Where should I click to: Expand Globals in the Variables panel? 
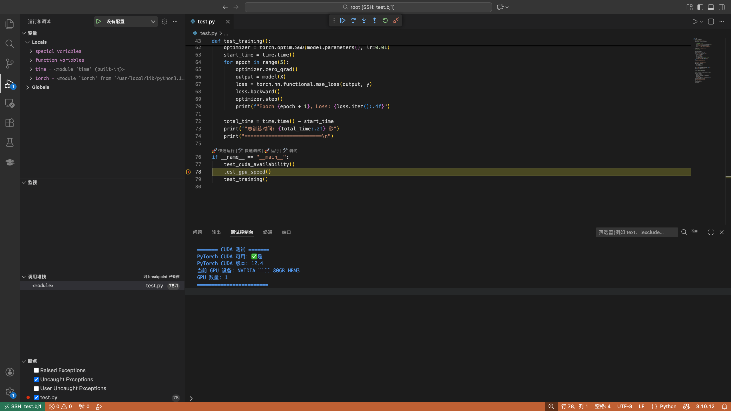[x=28, y=87]
